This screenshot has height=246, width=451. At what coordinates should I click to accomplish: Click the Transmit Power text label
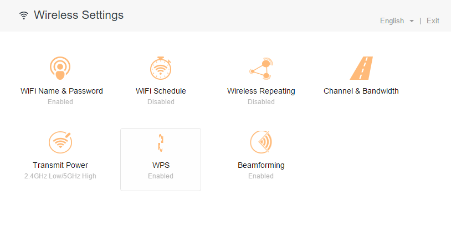pos(60,165)
